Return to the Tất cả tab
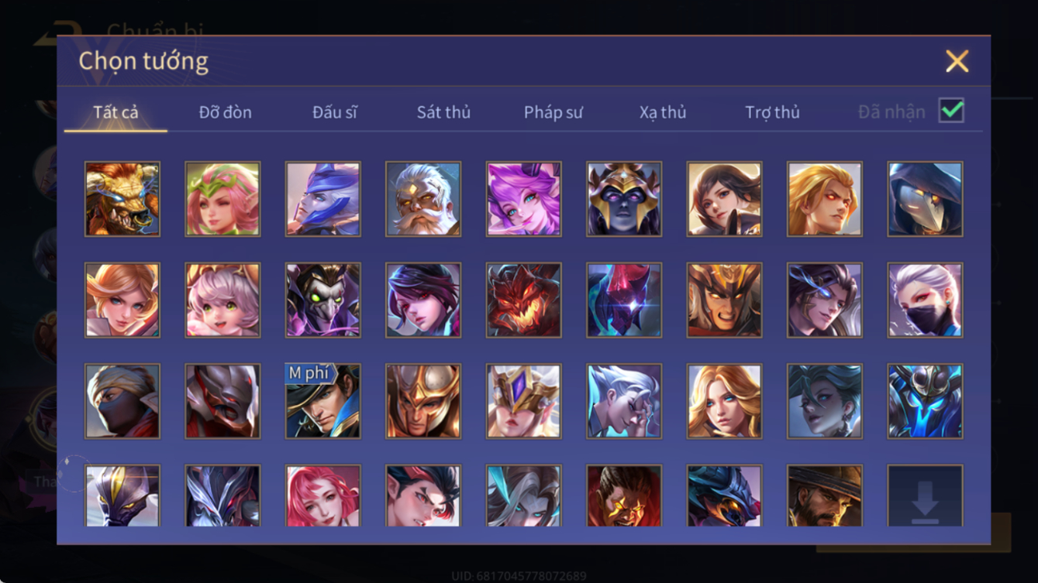This screenshot has height=583, width=1038. tap(116, 112)
